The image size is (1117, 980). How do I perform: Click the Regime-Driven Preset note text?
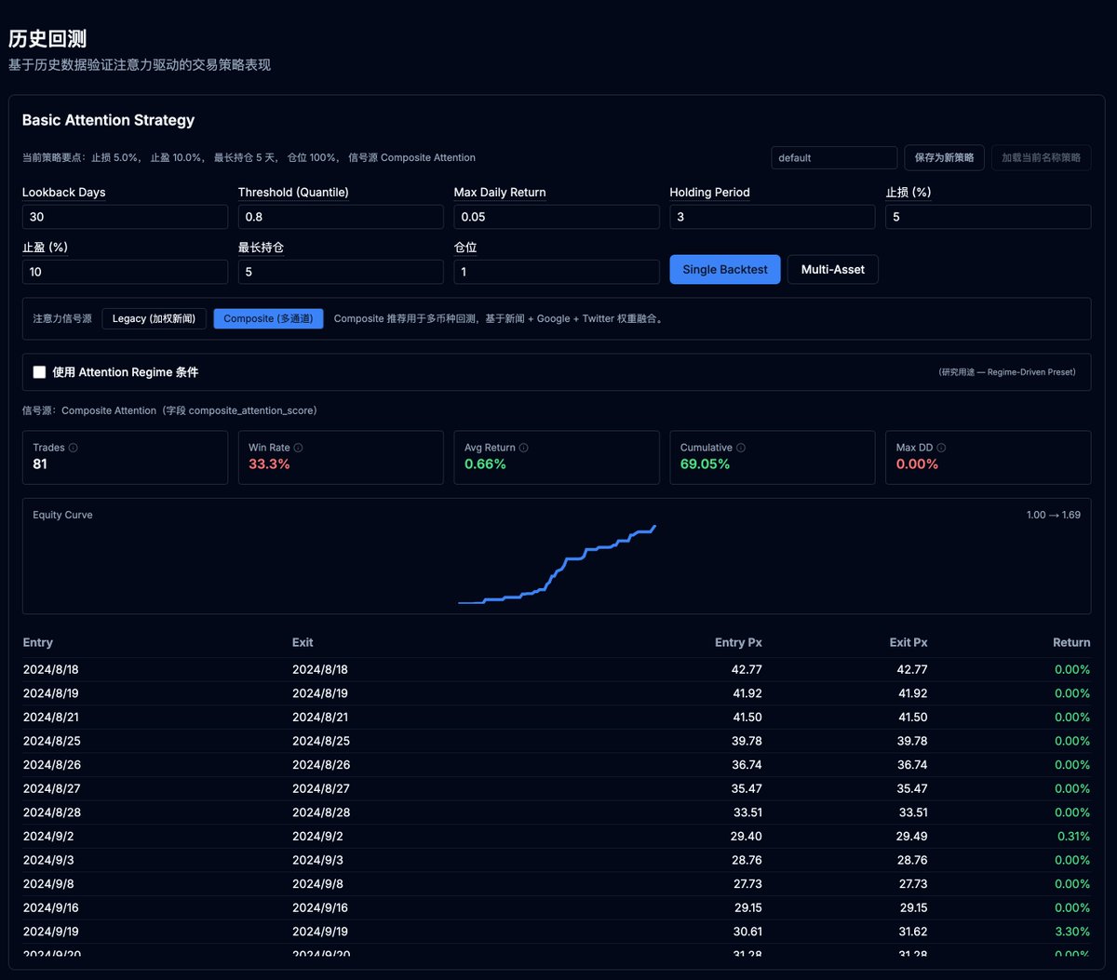(x=1007, y=372)
